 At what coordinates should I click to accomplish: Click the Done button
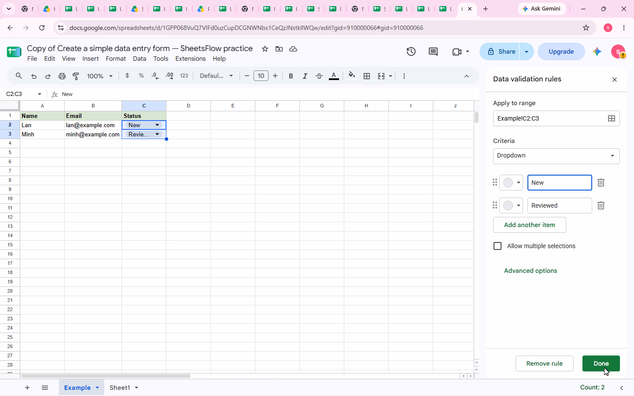[601, 363]
